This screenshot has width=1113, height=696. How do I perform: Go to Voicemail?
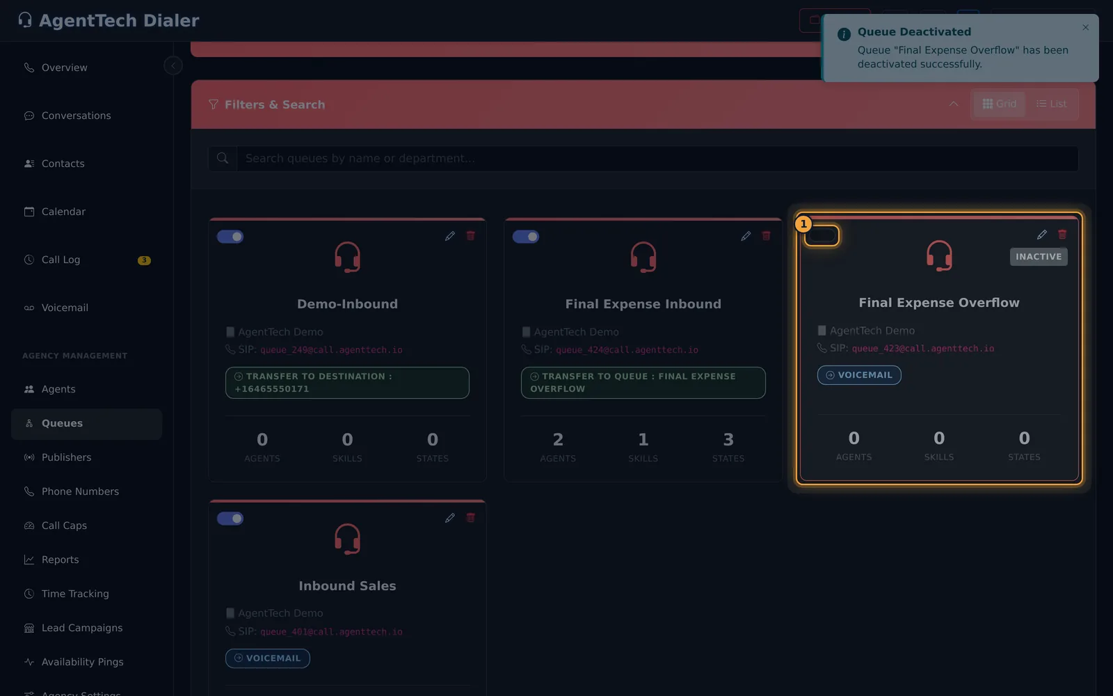(87, 308)
